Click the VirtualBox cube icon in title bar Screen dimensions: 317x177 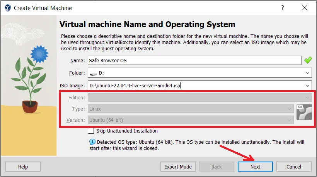[8, 8]
